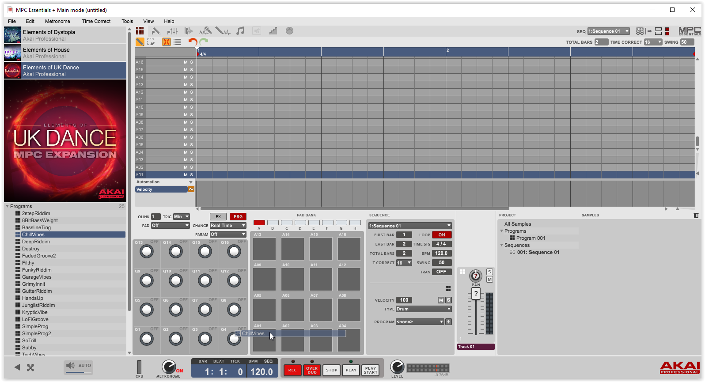Click the REC transport button

pyautogui.click(x=292, y=370)
